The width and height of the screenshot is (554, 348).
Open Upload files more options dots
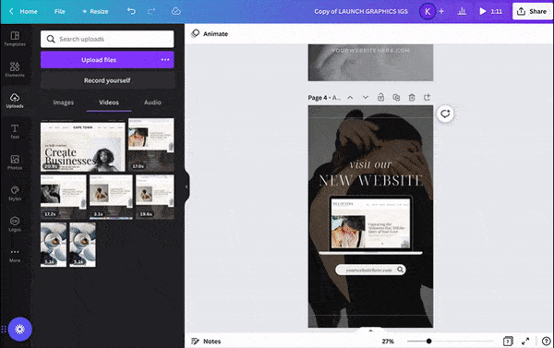pyautogui.click(x=165, y=60)
